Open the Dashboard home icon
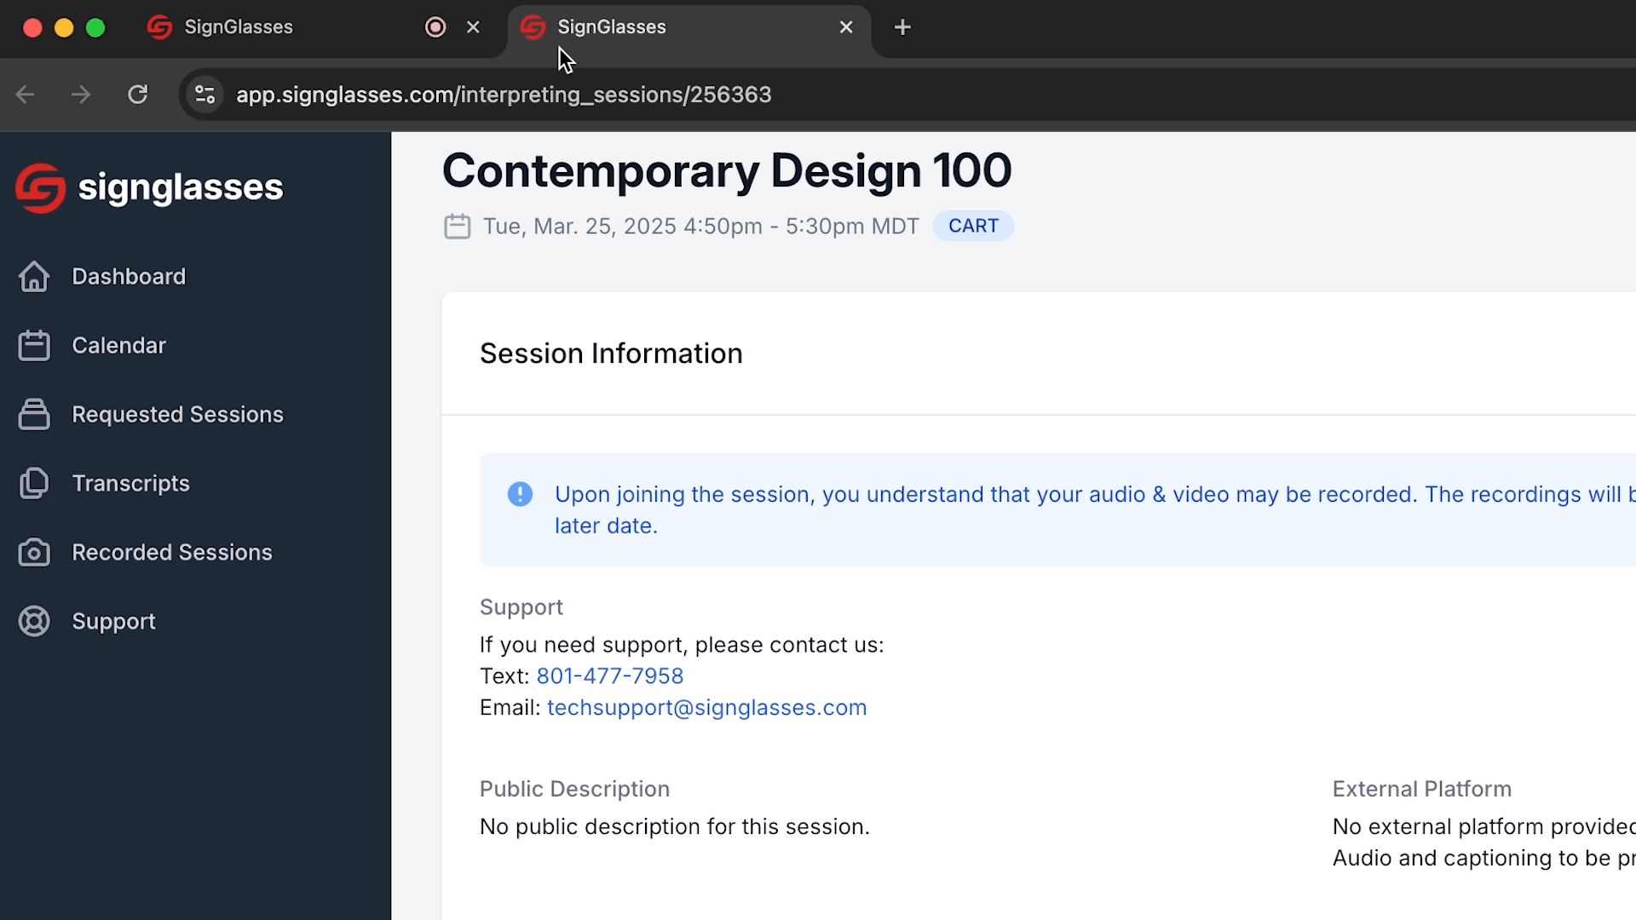This screenshot has width=1636, height=920. [x=34, y=276]
